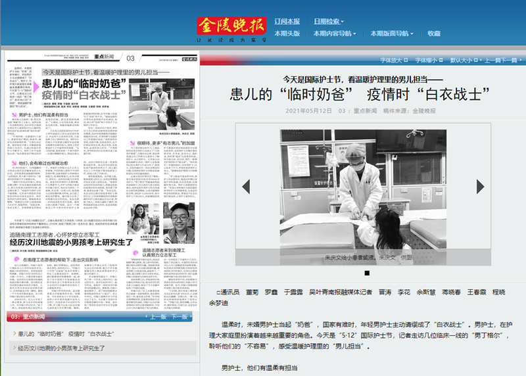Viewport: 526px width, 376px height.
Task: Click the 收藏 bookmark link
Action: [434, 34]
